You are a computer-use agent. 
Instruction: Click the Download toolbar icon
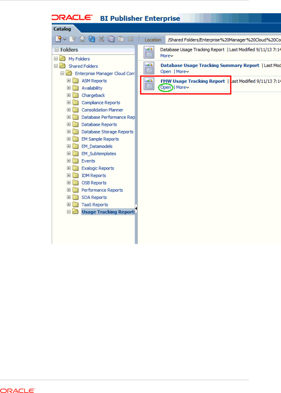pos(82,39)
